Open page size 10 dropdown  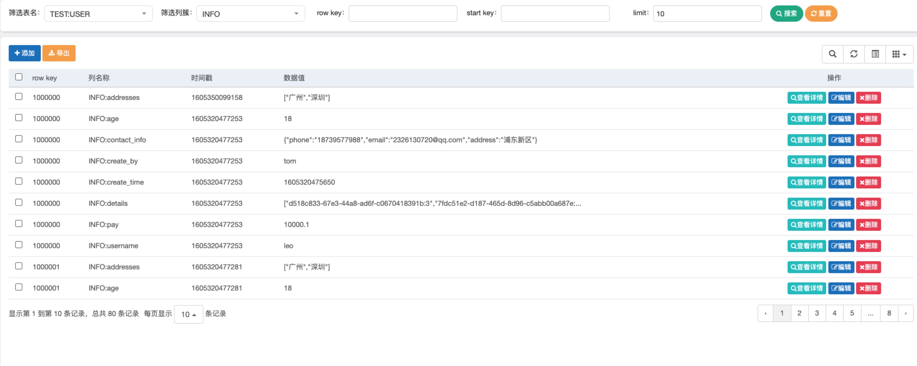(x=188, y=314)
